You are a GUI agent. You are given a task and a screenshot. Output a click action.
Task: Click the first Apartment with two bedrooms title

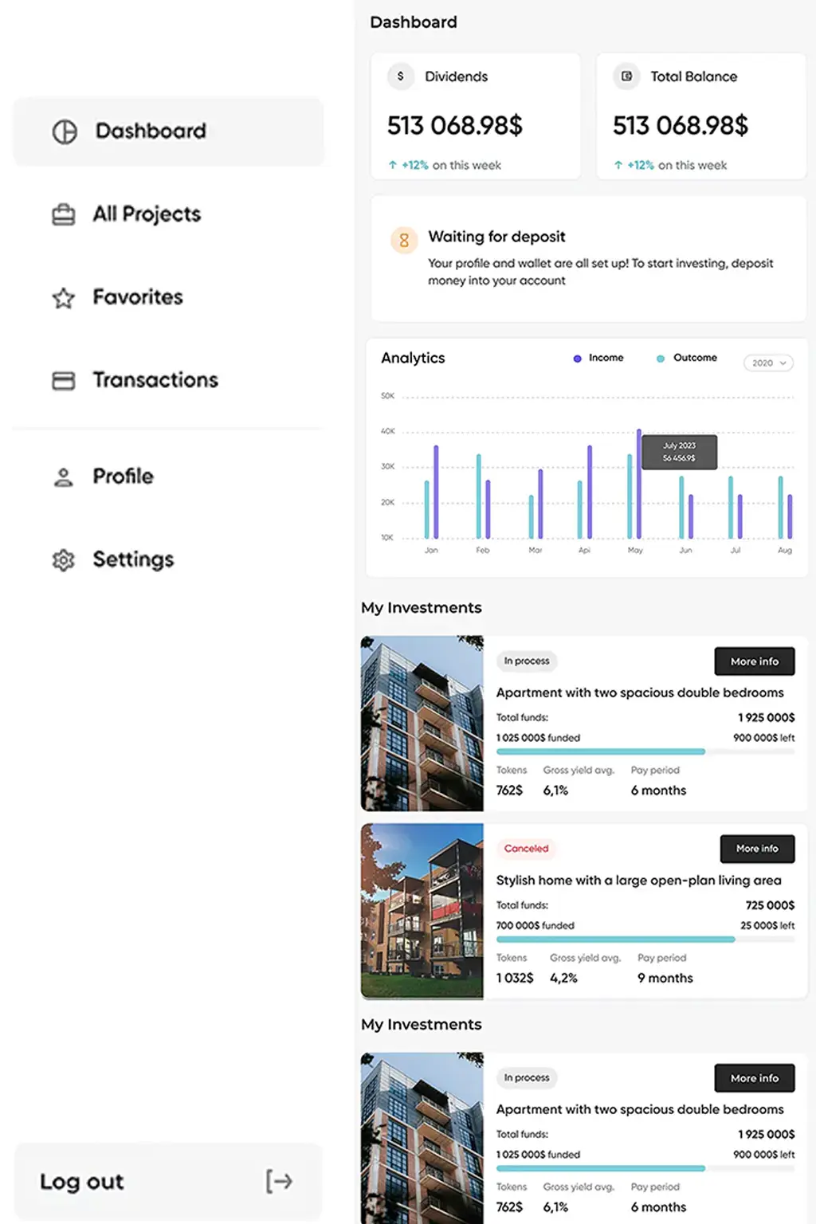tap(640, 692)
